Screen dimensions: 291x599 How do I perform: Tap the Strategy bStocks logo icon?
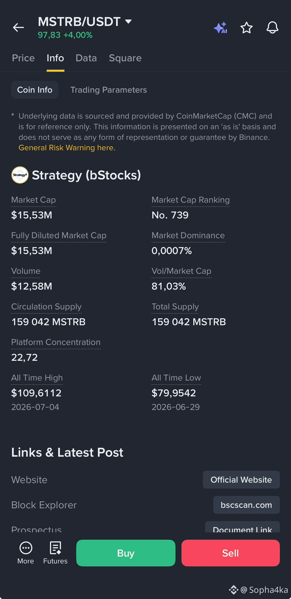pyautogui.click(x=20, y=175)
